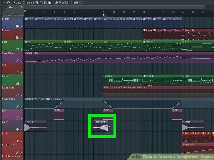Open the arrow after Playlist - Crash #2
Viewport: 214px width, 160px height.
[83, 3]
